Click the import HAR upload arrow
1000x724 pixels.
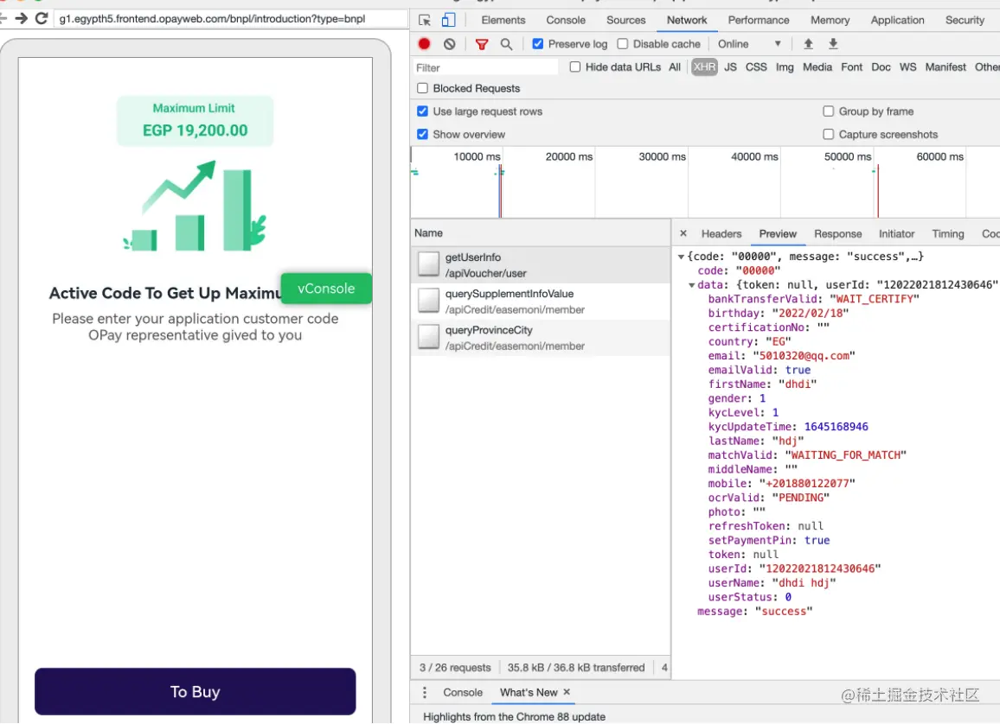click(808, 44)
